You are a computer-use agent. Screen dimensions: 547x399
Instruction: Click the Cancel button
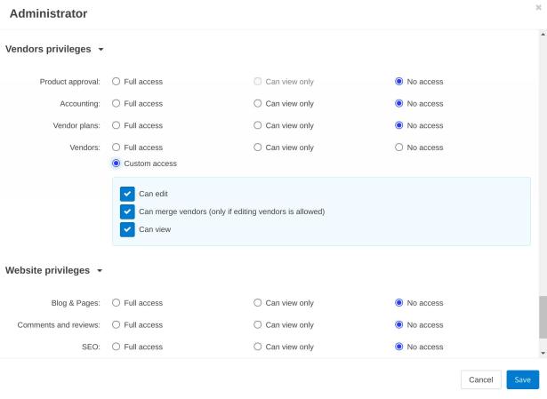point(480,379)
